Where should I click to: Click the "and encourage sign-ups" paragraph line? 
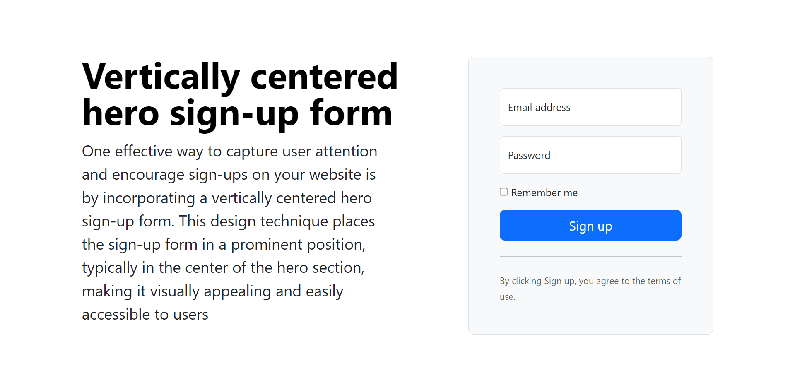[x=229, y=175]
